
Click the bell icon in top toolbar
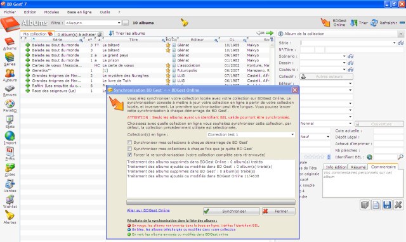click(x=184, y=23)
